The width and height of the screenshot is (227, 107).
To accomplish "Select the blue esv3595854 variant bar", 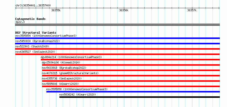I will pyautogui.click(x=117, y=38).
